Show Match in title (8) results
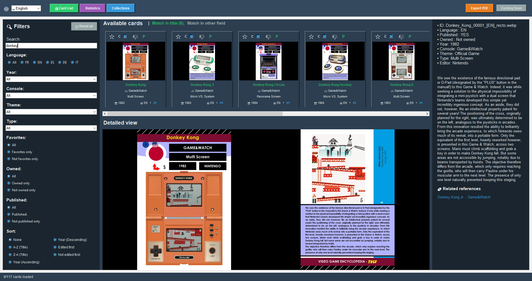 point(168,23)
